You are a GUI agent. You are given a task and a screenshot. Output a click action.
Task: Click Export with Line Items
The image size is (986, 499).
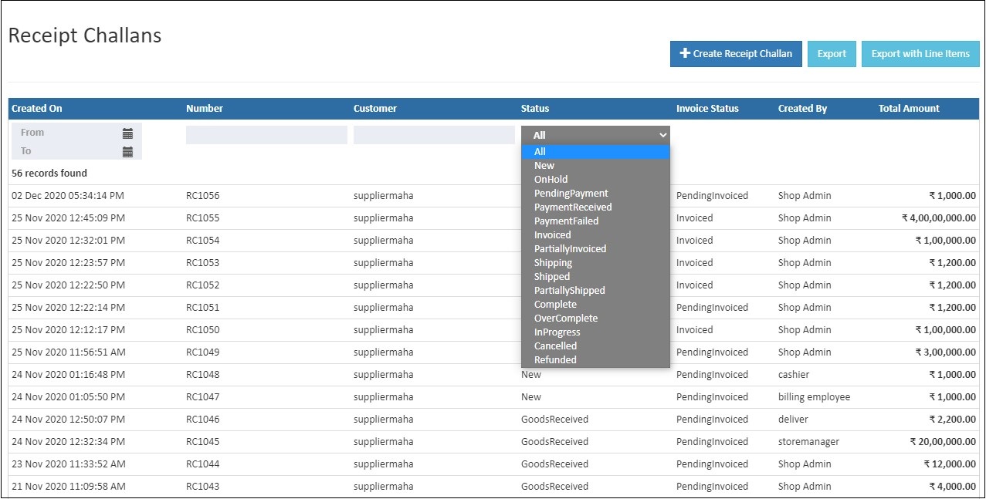920,54
